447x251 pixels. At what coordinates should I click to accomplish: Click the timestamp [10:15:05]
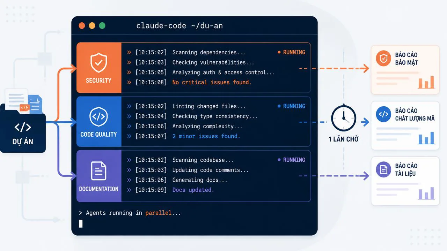(x=151, y=73)
